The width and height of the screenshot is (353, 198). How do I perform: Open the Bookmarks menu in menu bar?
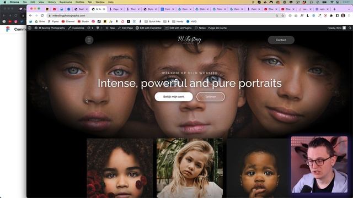[66, 2]
